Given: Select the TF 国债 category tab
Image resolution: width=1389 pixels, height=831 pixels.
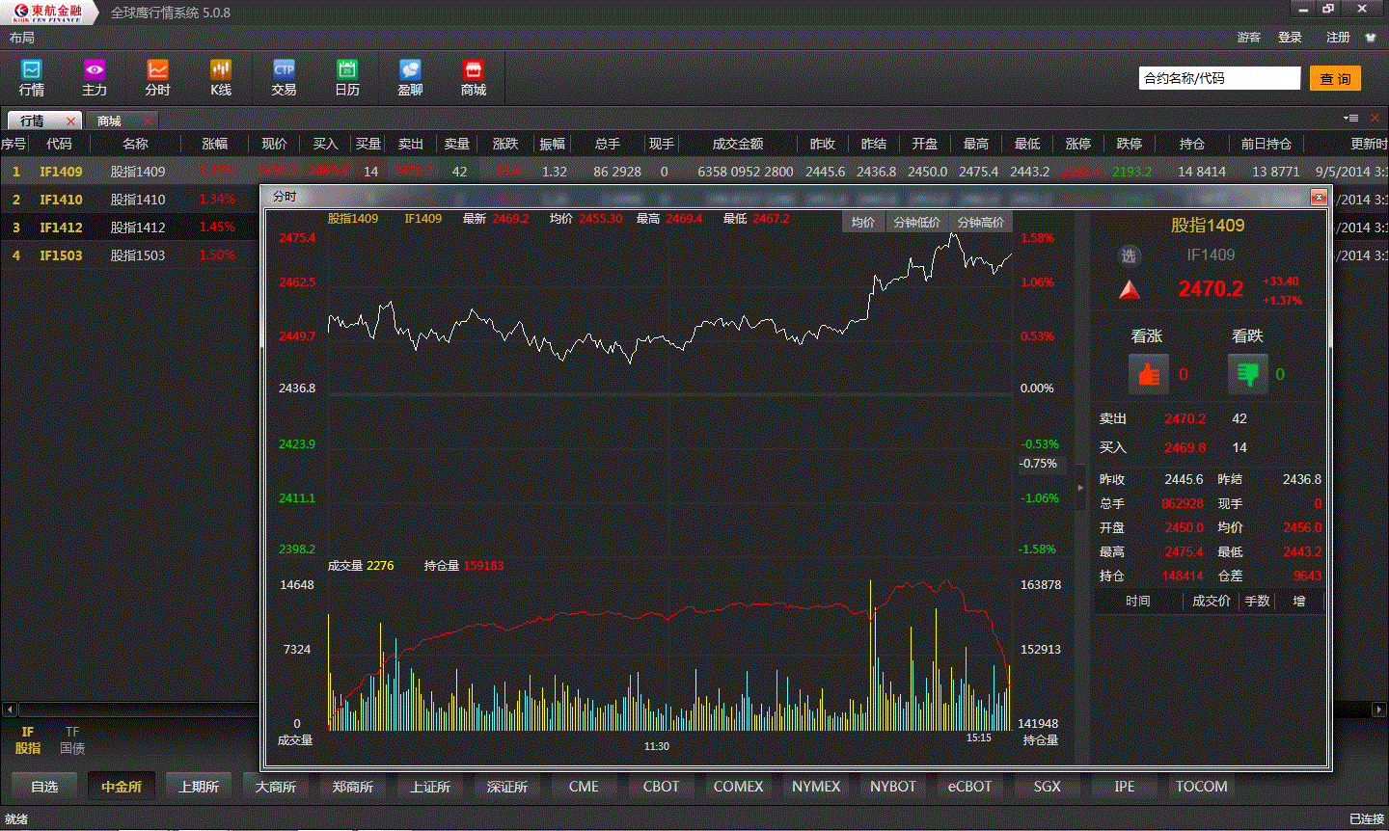Looking at the screenshot, I should [x=72, y=740].
